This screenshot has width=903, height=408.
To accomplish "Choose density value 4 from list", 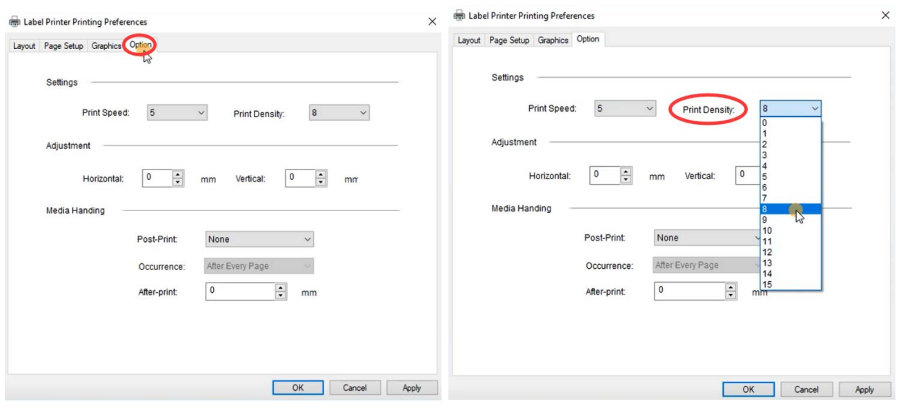I will click(791, 166).
